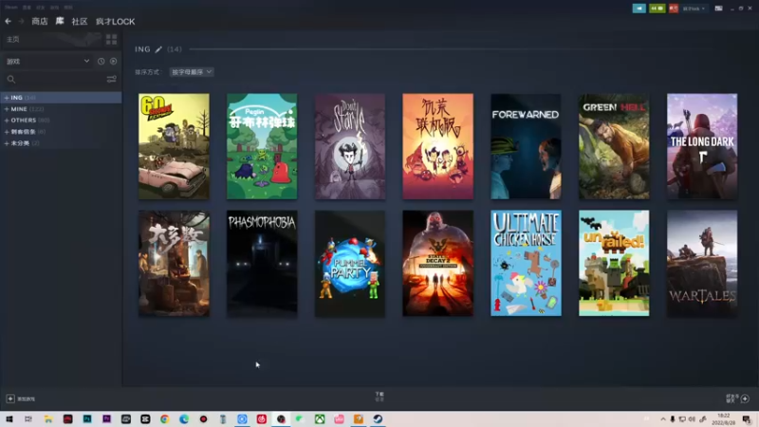Open the account name dropdown top right
The height and width of the screenshot is (427, 759).
[694, 9]
